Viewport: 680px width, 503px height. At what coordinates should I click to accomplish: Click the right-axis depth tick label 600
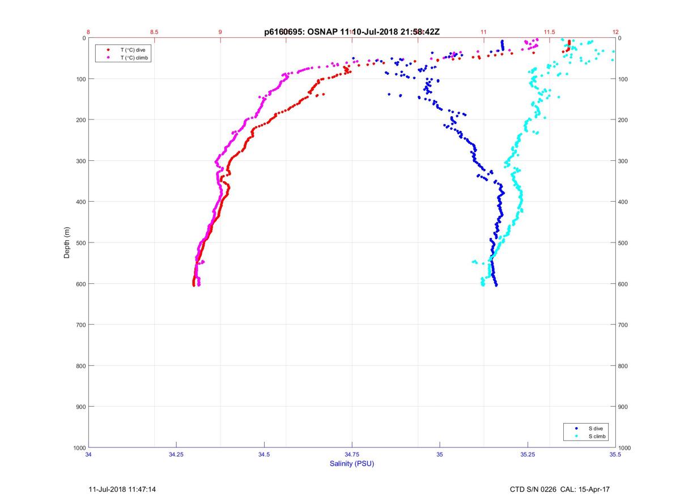(623, 284)
